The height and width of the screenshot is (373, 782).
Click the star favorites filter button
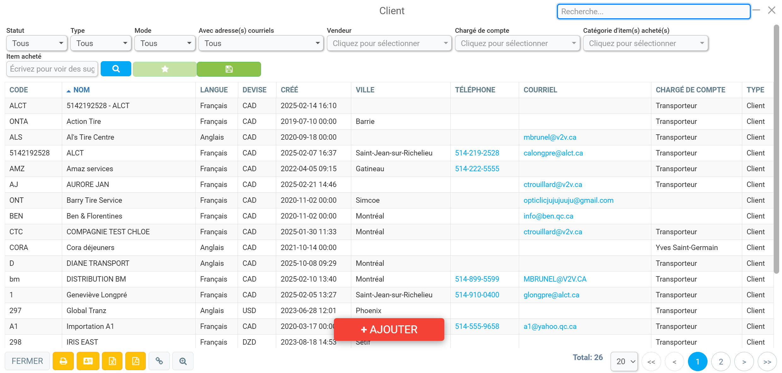tap(165, 69)
